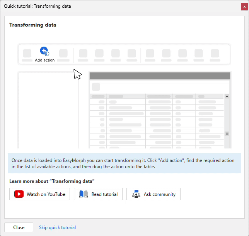
Task: Click the Add action icon in the illustration
Action: tap(44, 51)
